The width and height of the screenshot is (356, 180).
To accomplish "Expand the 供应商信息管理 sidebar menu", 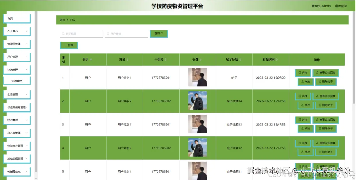I will click(17, 107).
